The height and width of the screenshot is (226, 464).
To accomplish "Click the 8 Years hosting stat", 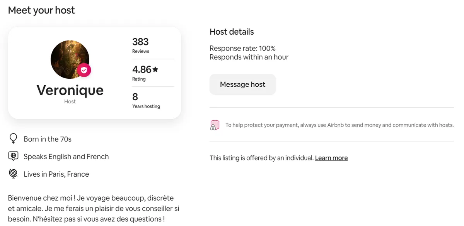I will 146,100.
